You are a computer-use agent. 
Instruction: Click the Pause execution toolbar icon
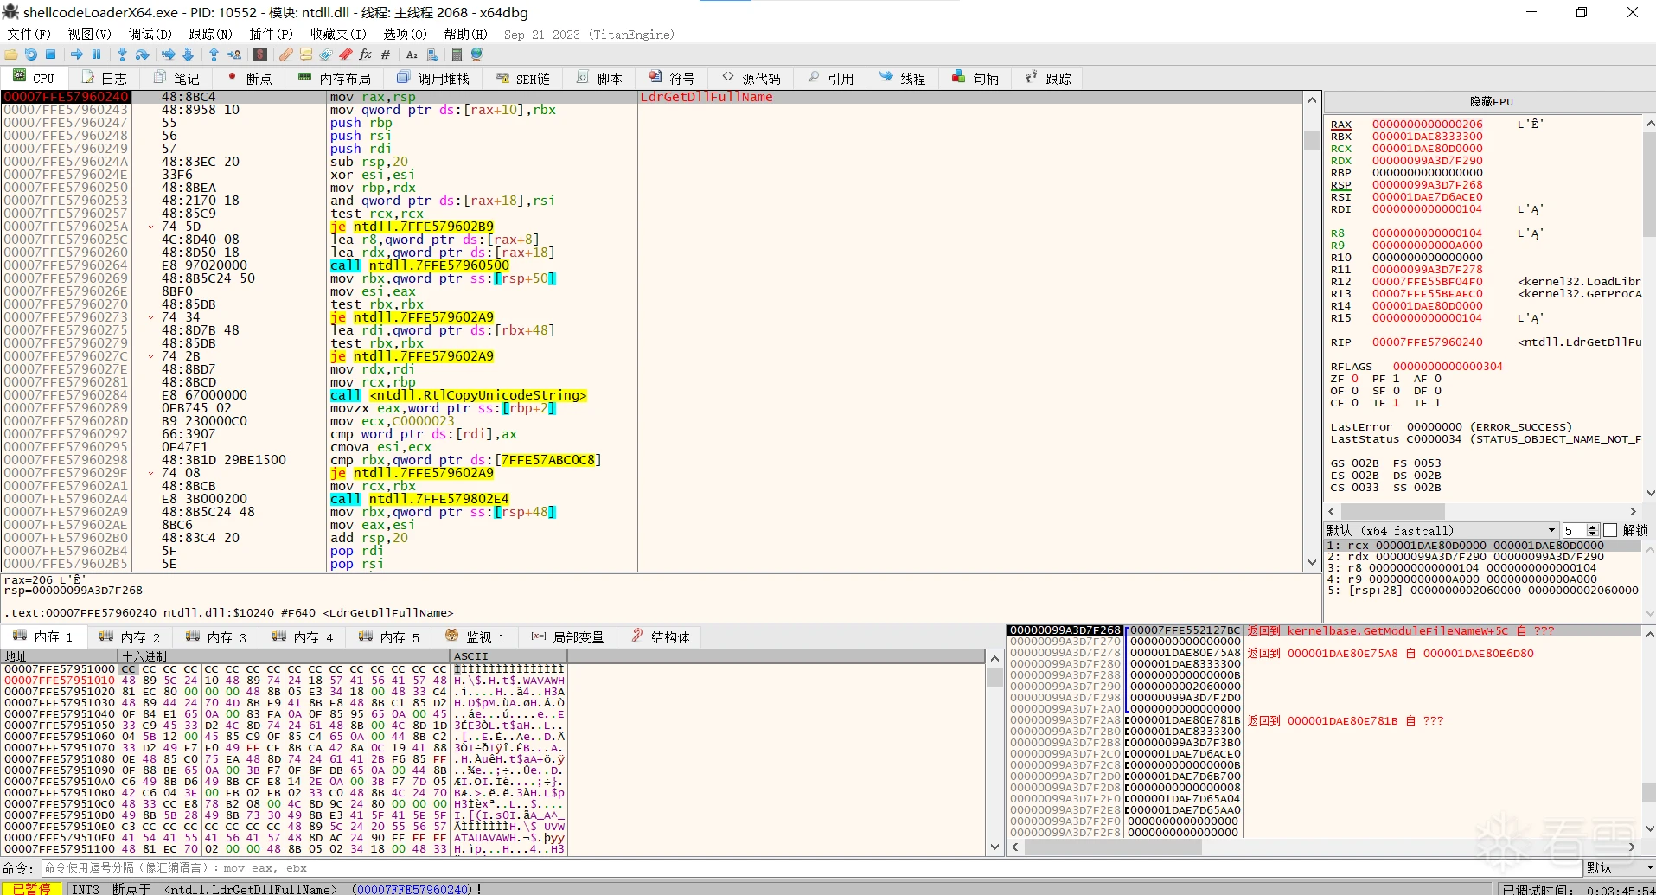(97, 54)
